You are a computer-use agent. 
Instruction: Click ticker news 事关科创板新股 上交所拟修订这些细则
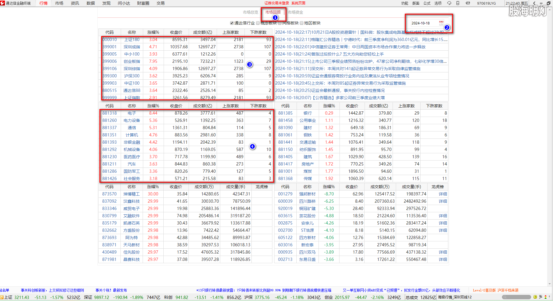pyautogui.click(x=52, y=290)
